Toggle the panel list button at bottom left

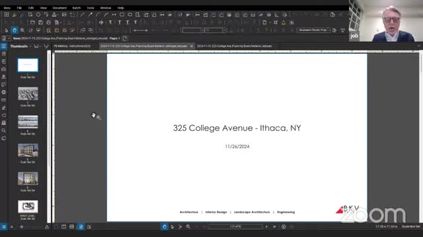(x=3, y=226)
